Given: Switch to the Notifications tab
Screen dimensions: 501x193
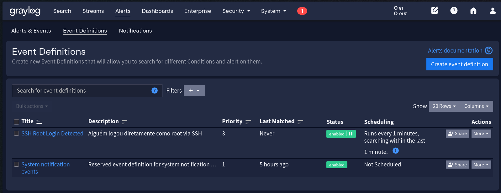Looking at the screenshot, I should 135,31.
